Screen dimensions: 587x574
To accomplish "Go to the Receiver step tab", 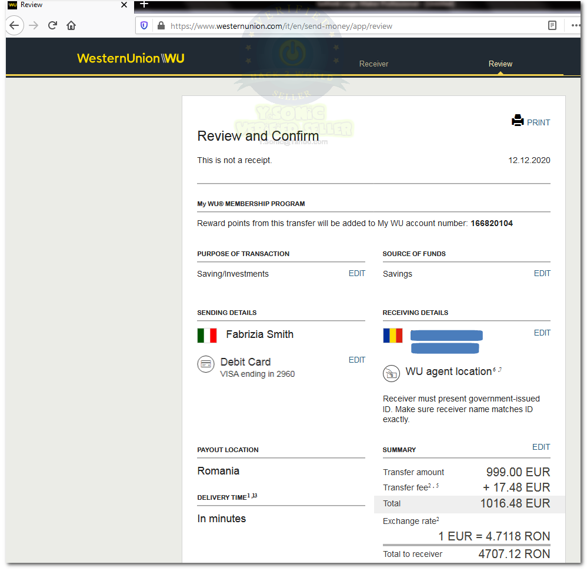I will pos(373,64).
